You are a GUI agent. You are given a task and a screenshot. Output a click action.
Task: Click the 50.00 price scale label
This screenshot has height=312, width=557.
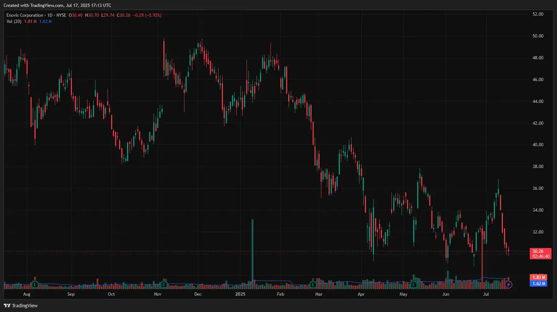[538, 36]
